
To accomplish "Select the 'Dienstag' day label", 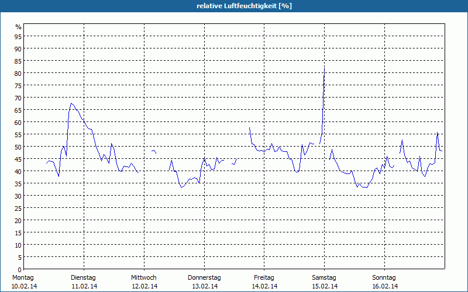I will [x=83, y=277].
